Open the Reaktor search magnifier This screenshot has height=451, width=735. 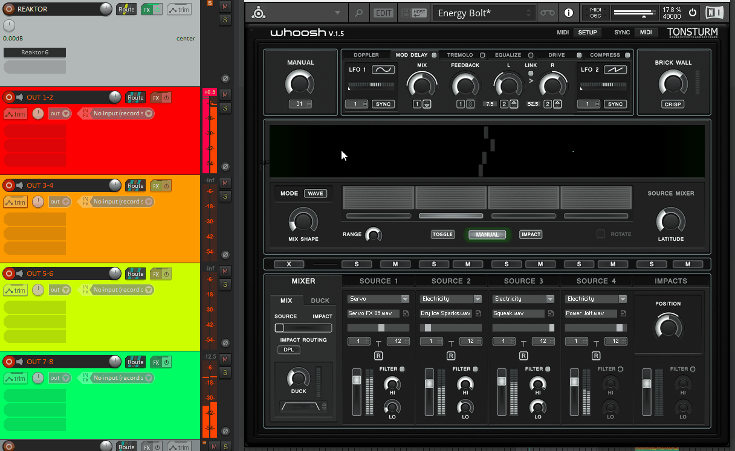358,13
